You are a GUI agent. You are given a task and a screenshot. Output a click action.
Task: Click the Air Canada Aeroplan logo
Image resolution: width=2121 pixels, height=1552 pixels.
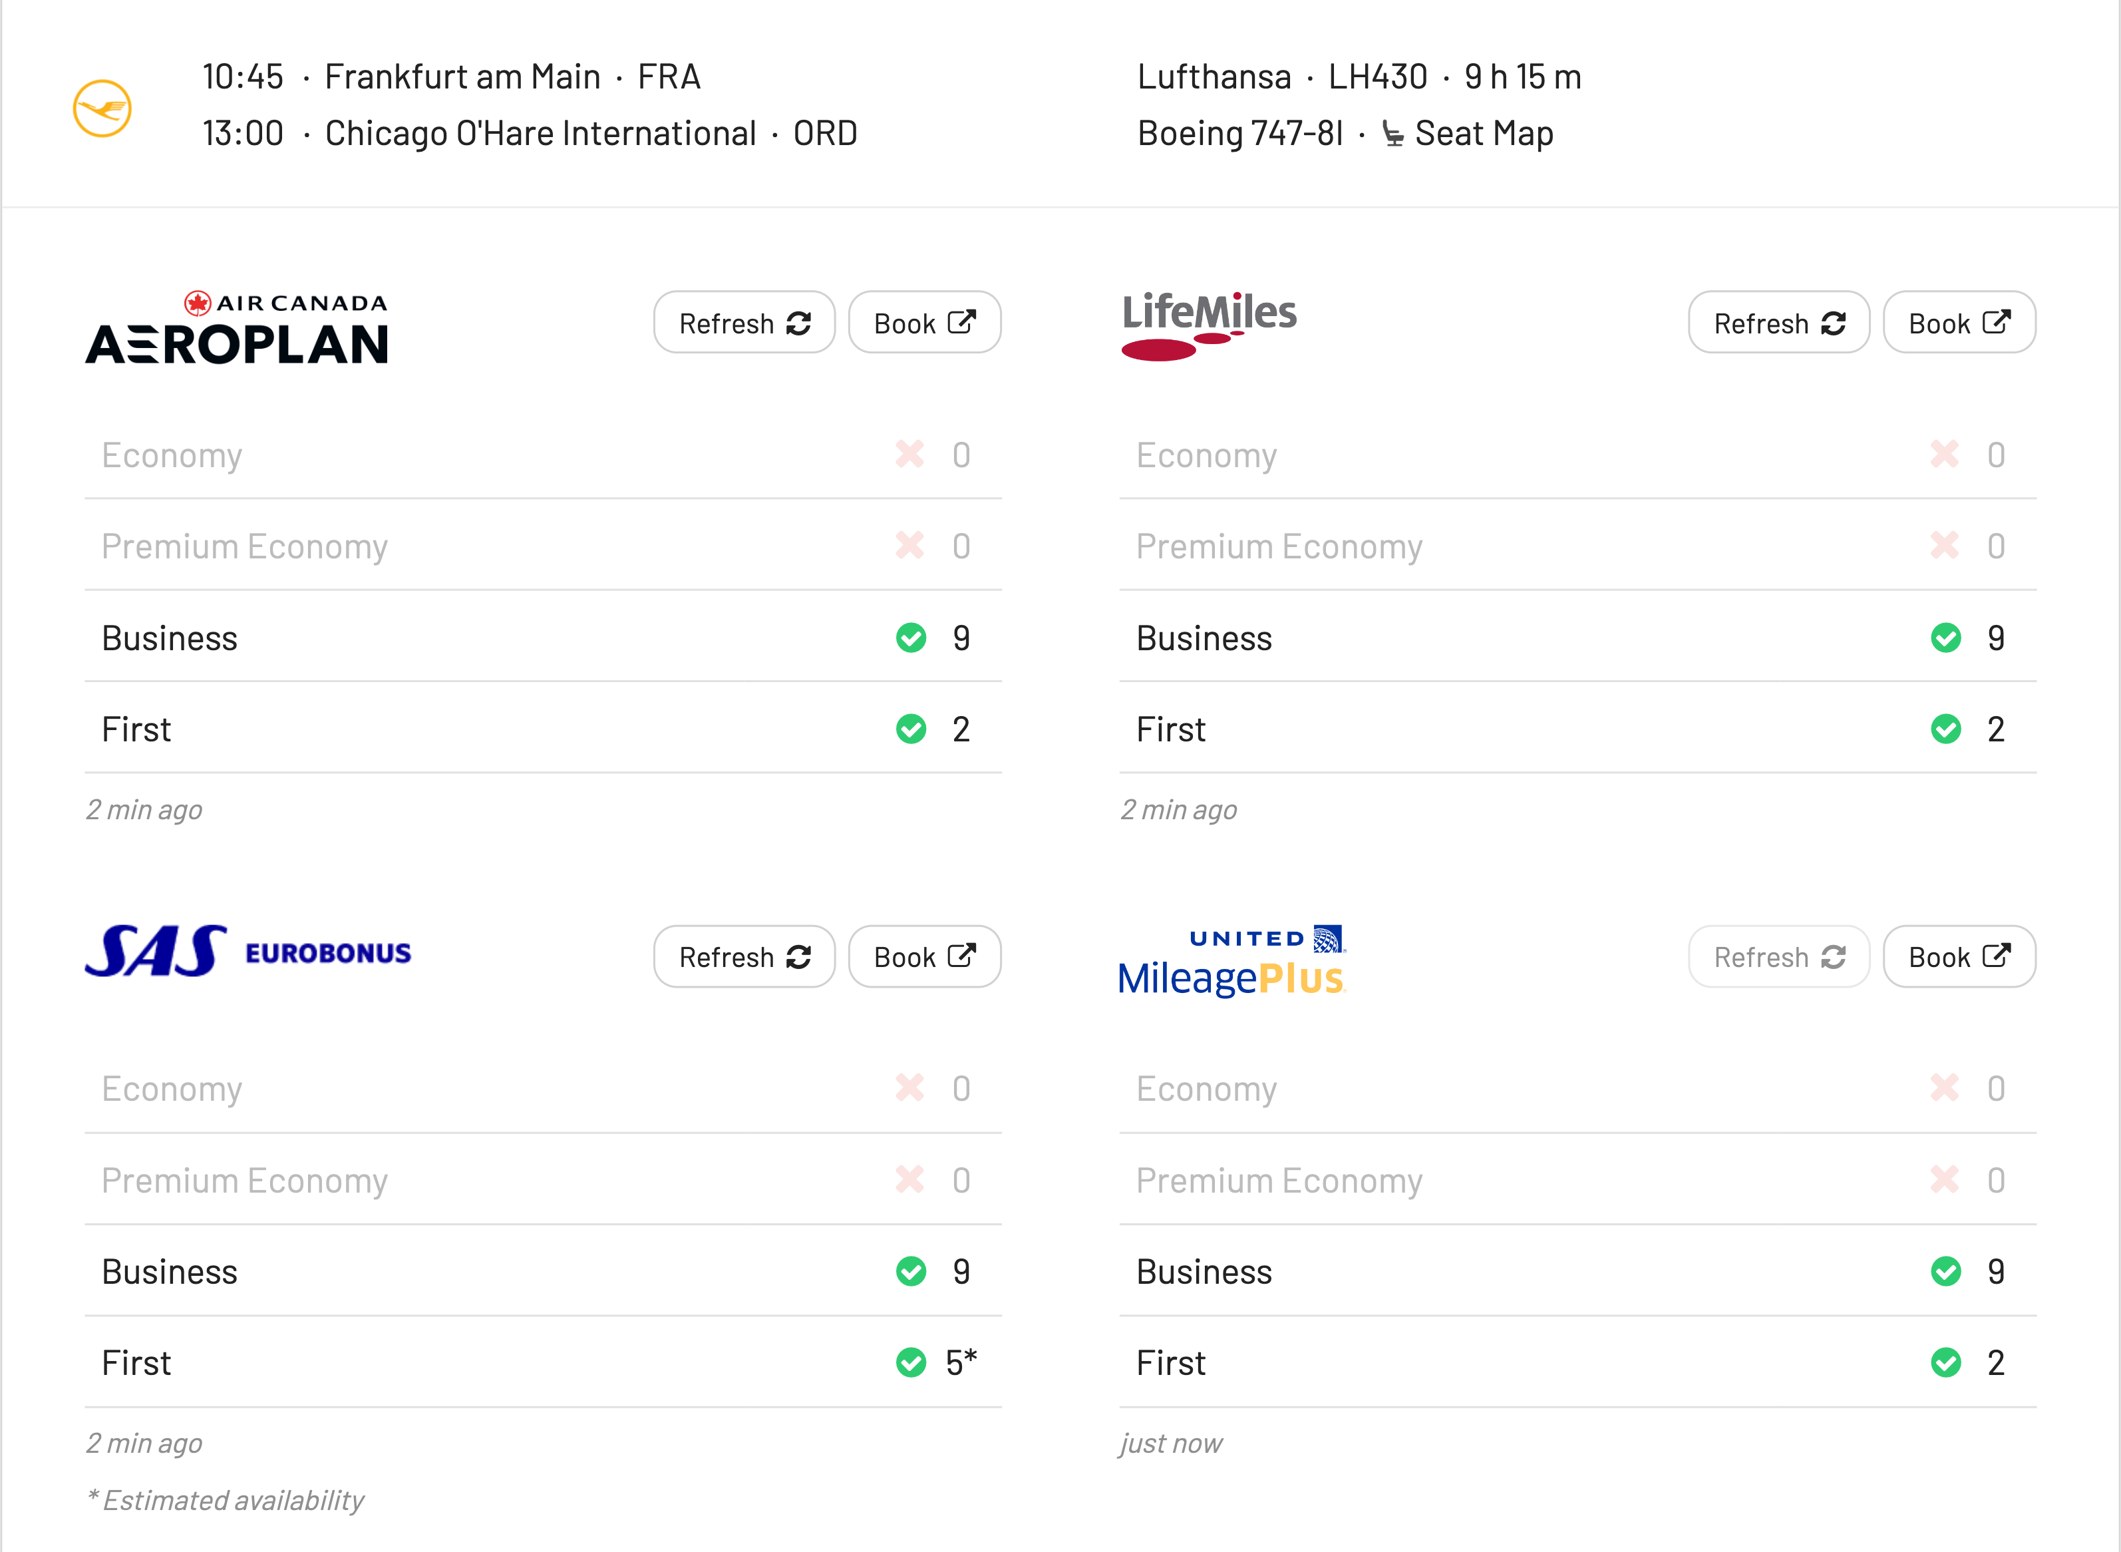tap(237, 328)
